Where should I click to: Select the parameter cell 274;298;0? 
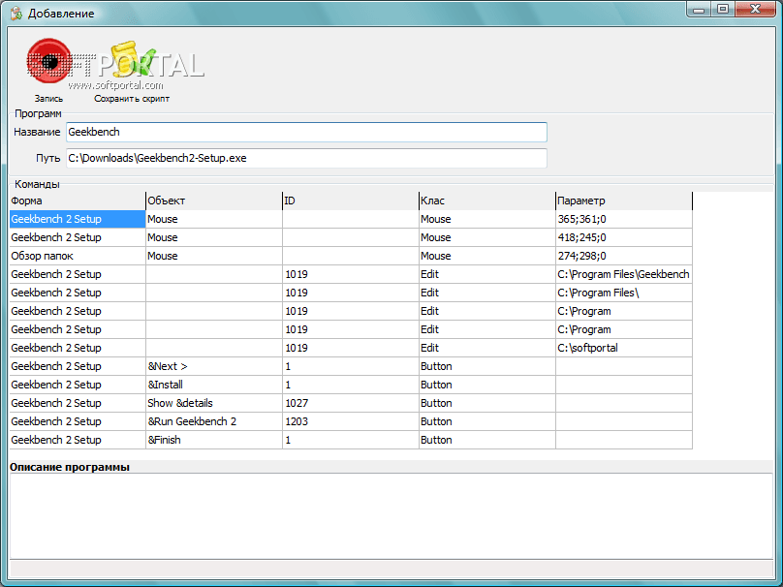(x=624, y=256)
